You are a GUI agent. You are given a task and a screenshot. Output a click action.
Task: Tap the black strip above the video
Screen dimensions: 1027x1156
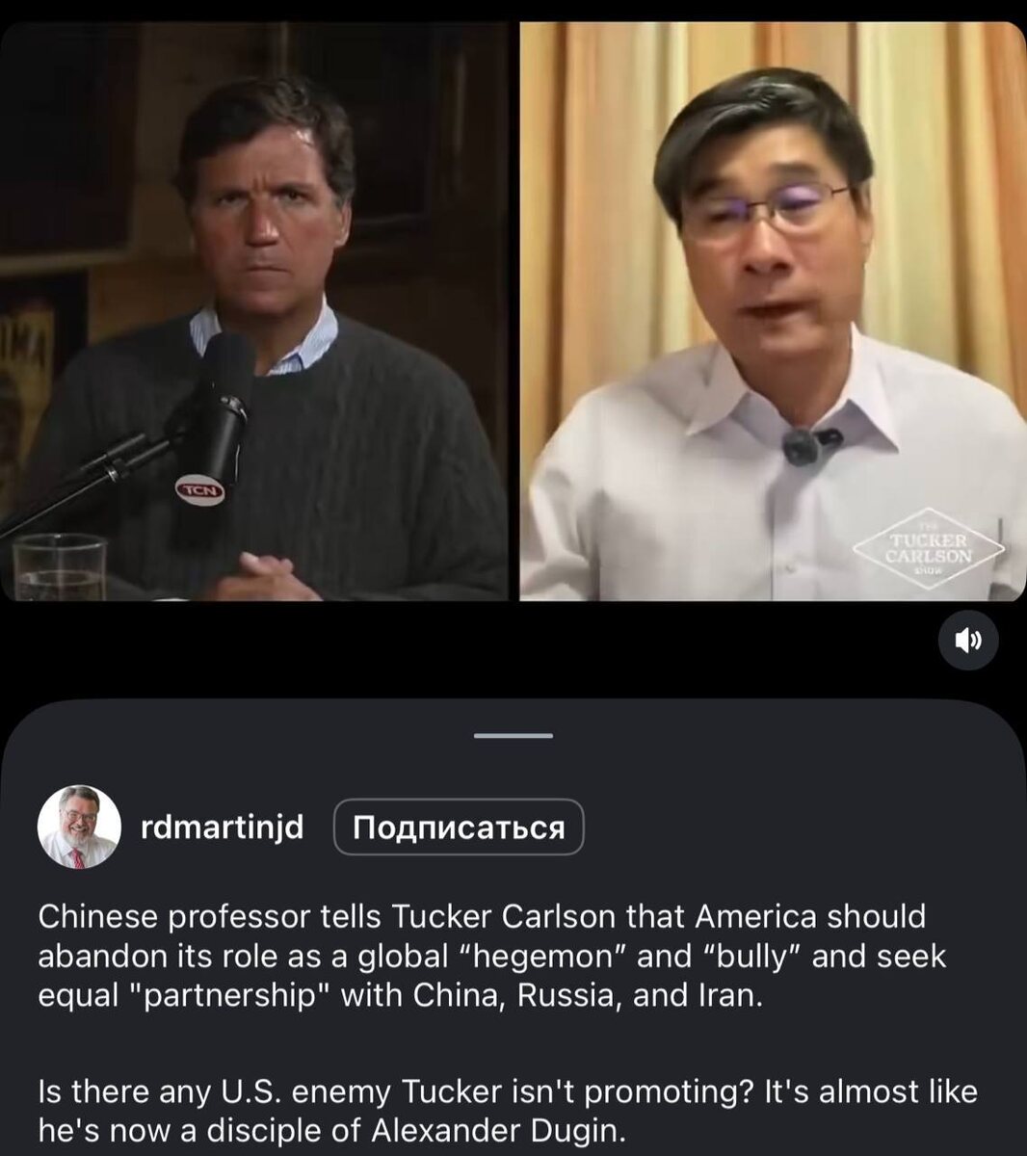(x=513, y=11)
